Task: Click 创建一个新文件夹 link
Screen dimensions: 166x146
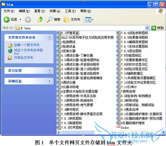Action: (27, 45)
